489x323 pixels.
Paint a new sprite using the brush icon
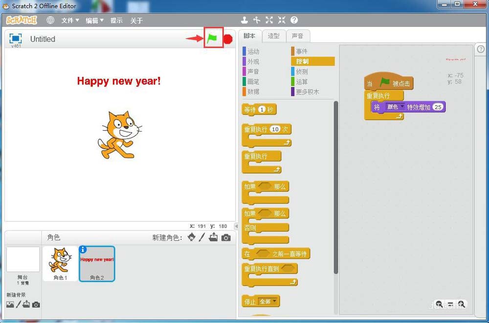(201, 237)
